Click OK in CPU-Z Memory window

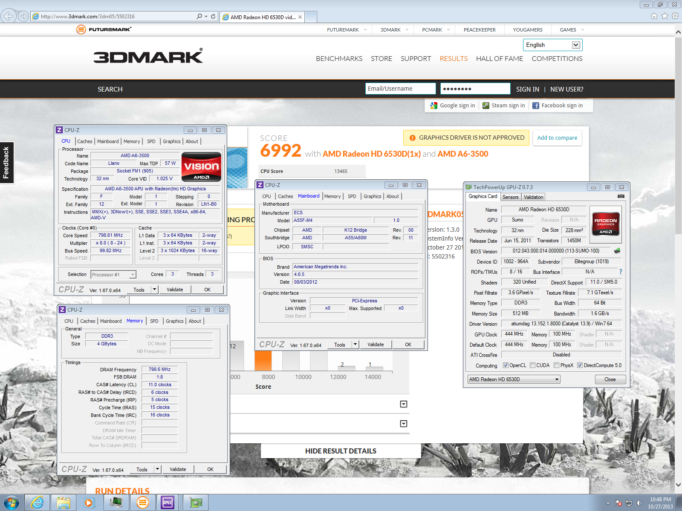(210, 469)
